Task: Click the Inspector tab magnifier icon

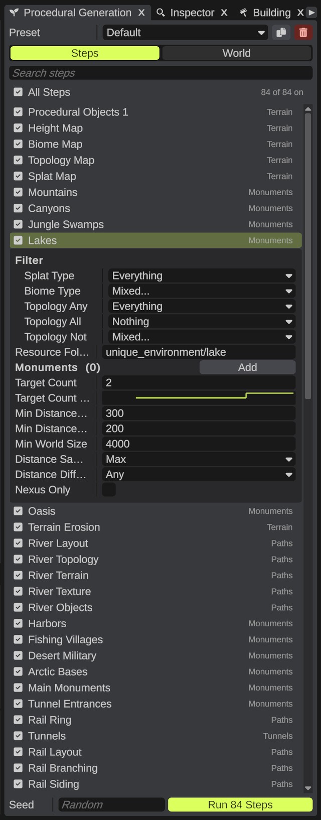Action: pyautogui.click(x=160, y=13)
